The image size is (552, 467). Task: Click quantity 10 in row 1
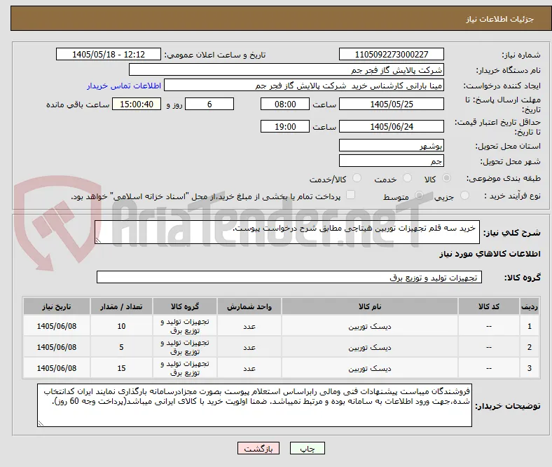121,326
